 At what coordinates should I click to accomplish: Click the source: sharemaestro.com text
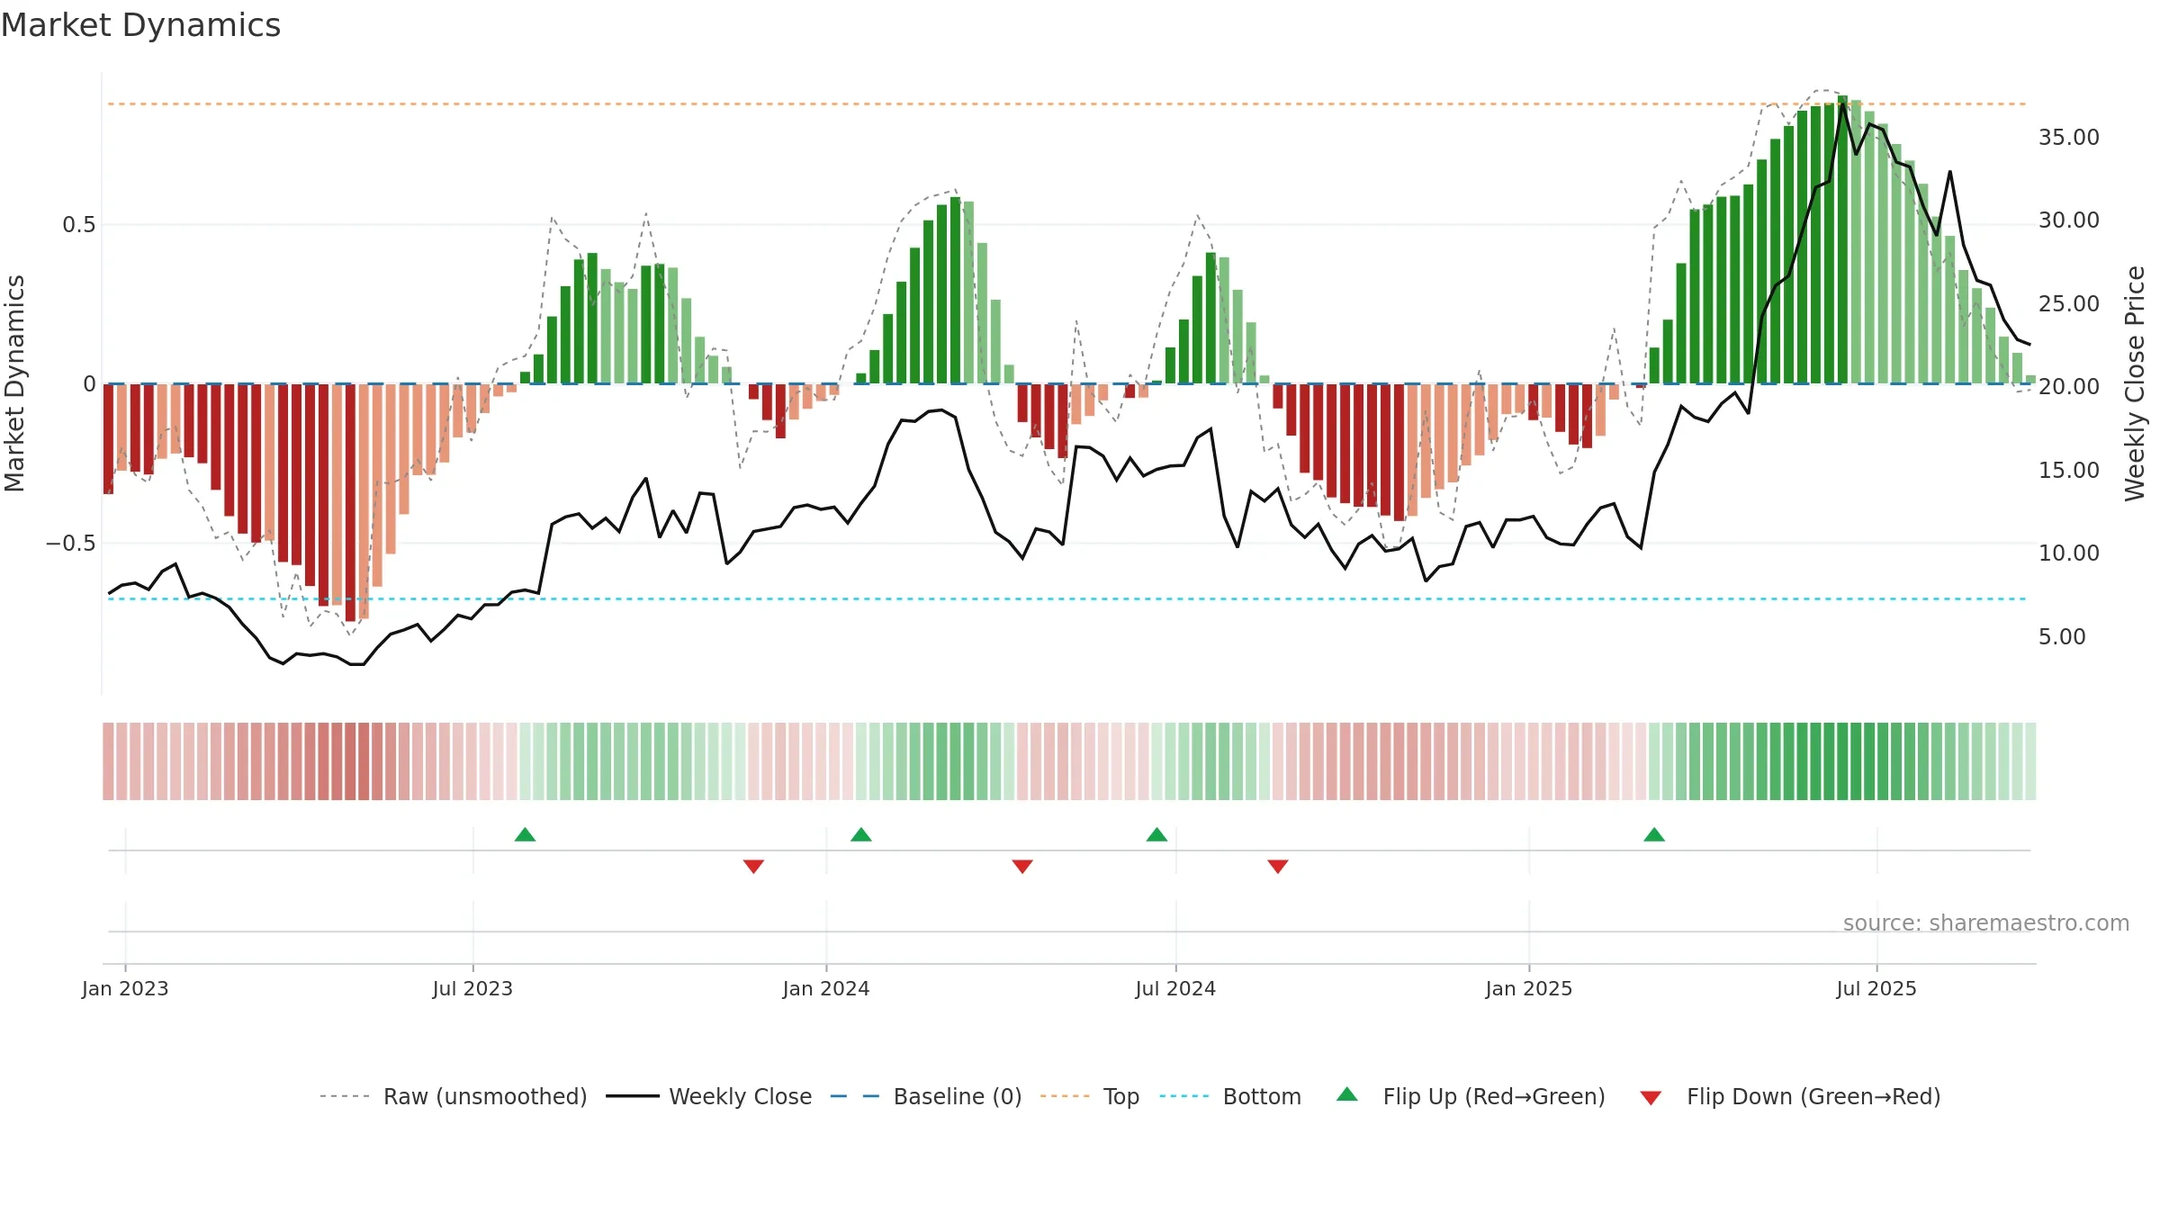coord(1986,922)
